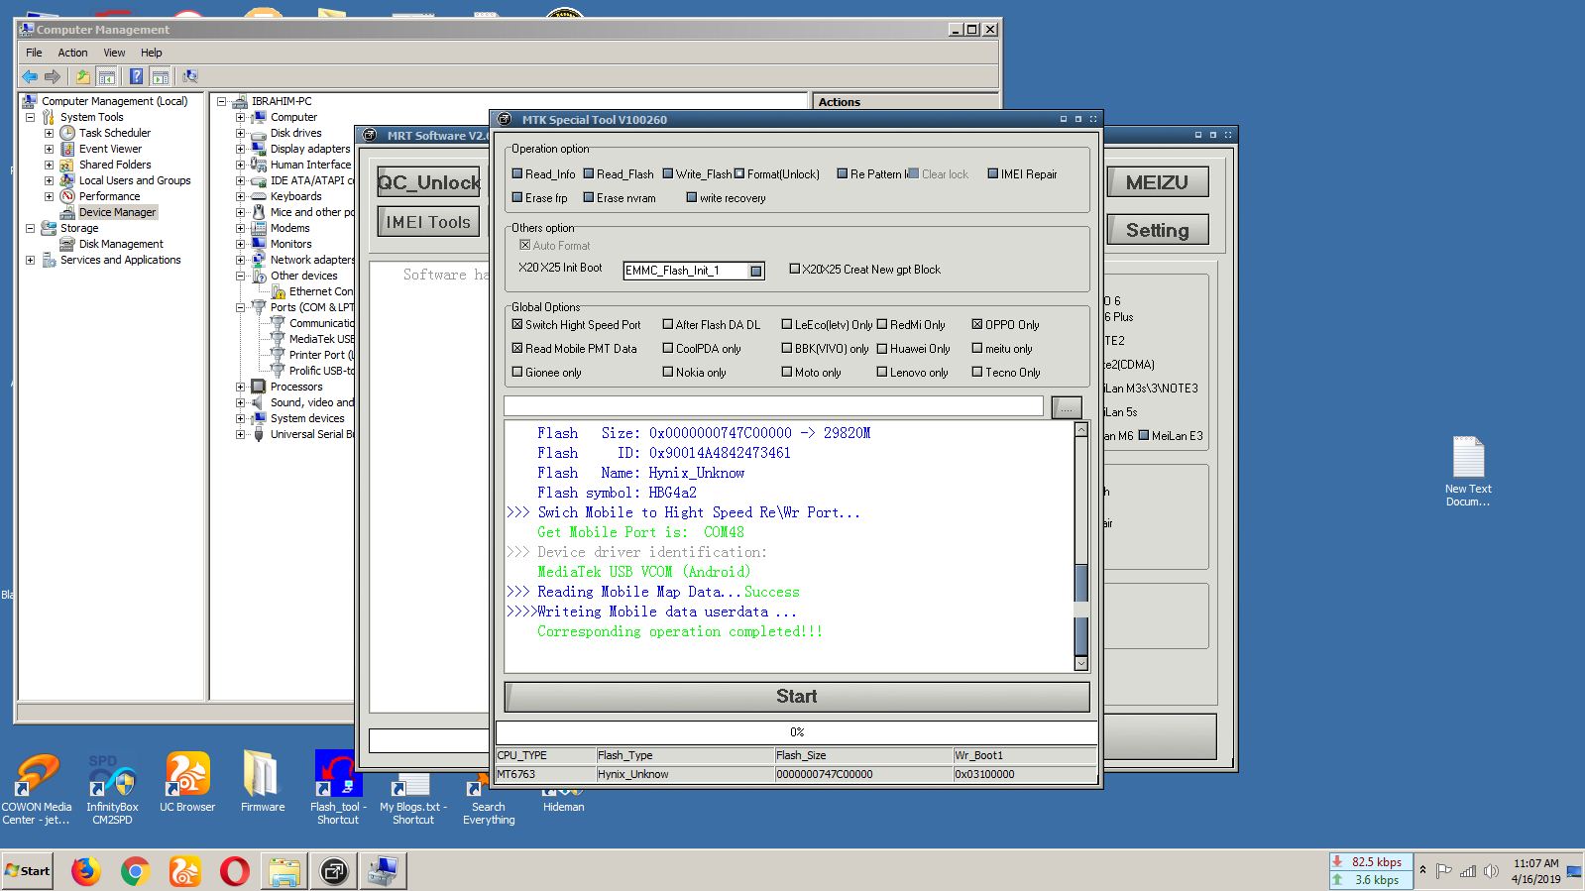1585x891 pixels.
Task: Open the EMMC_Flash_Init_1 dropdown
Action: (756, 271)
